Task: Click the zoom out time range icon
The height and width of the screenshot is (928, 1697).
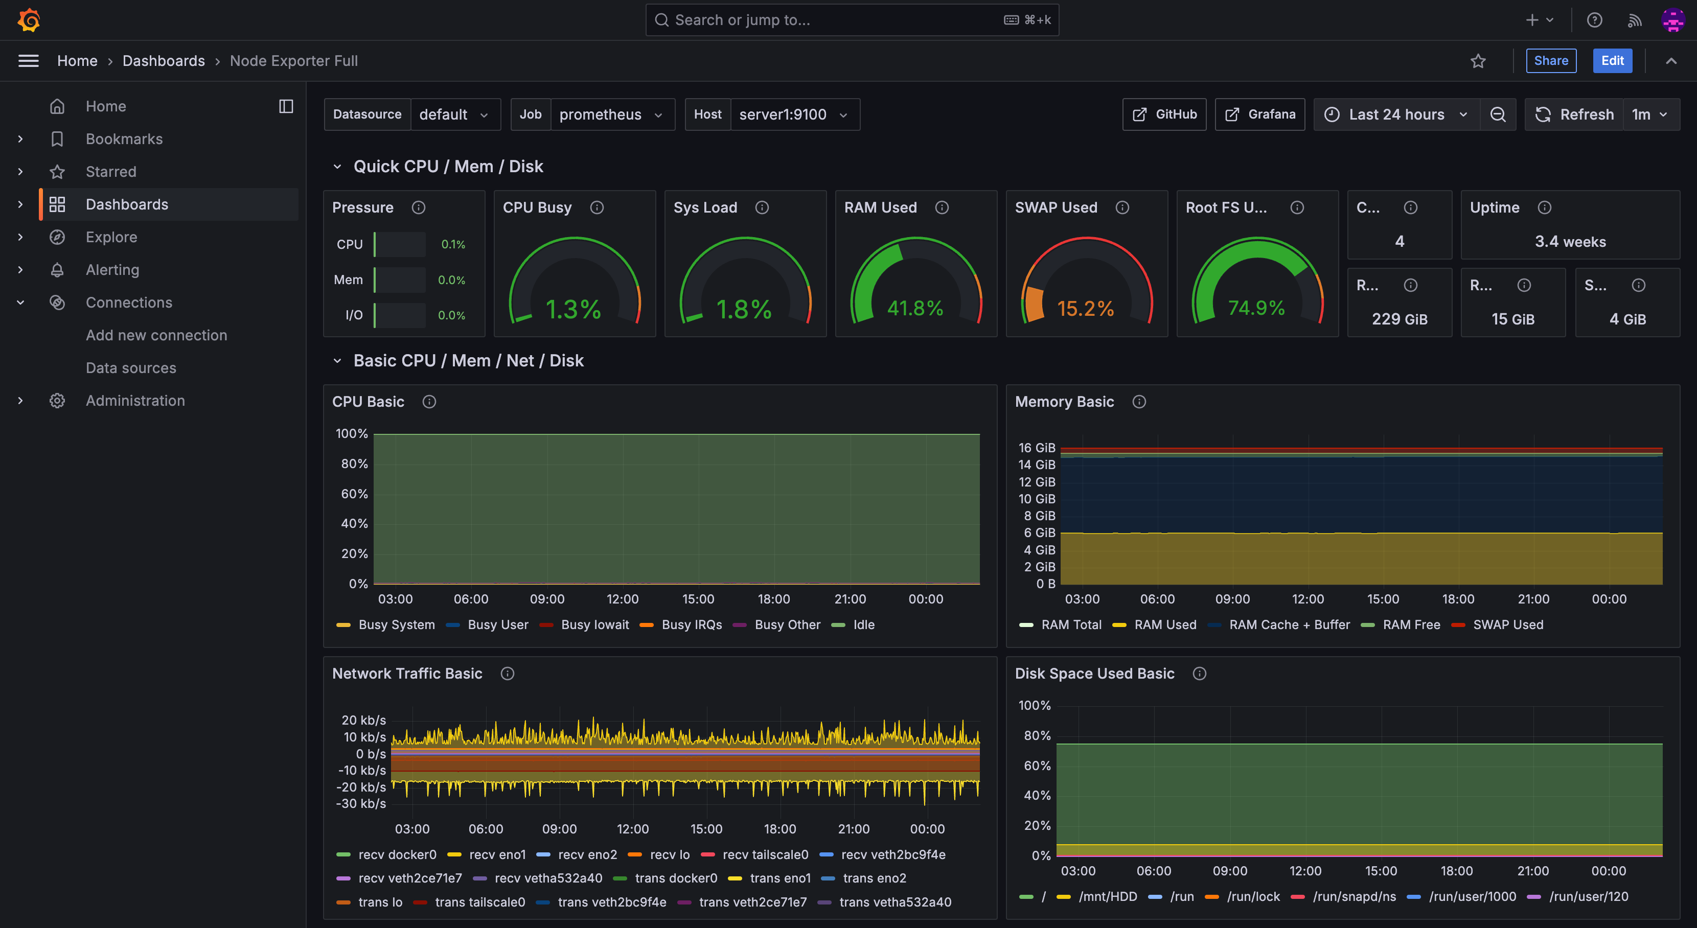Action: tap(1497, 114)
